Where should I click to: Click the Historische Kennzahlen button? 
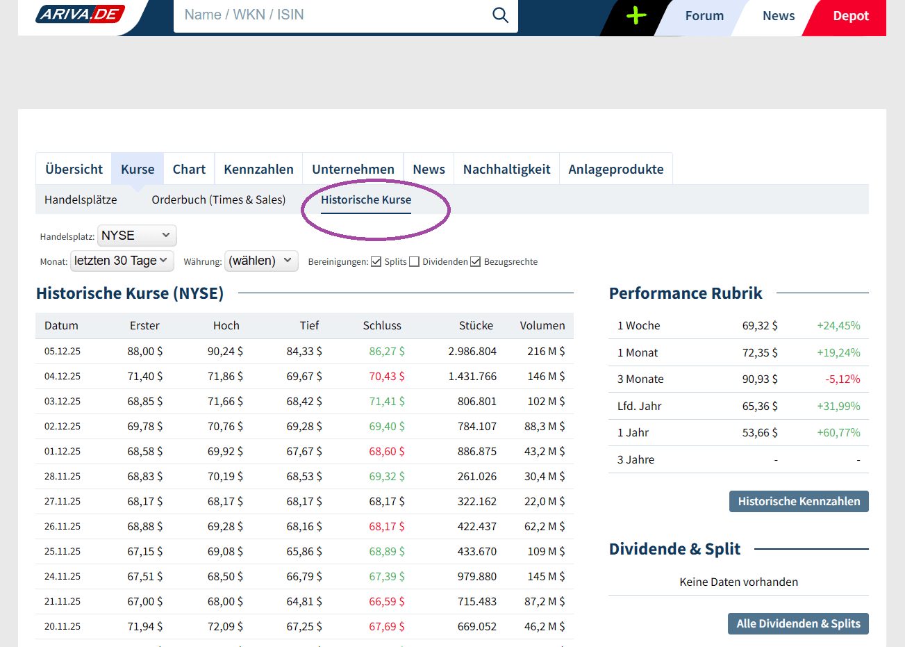coord(799,501)
